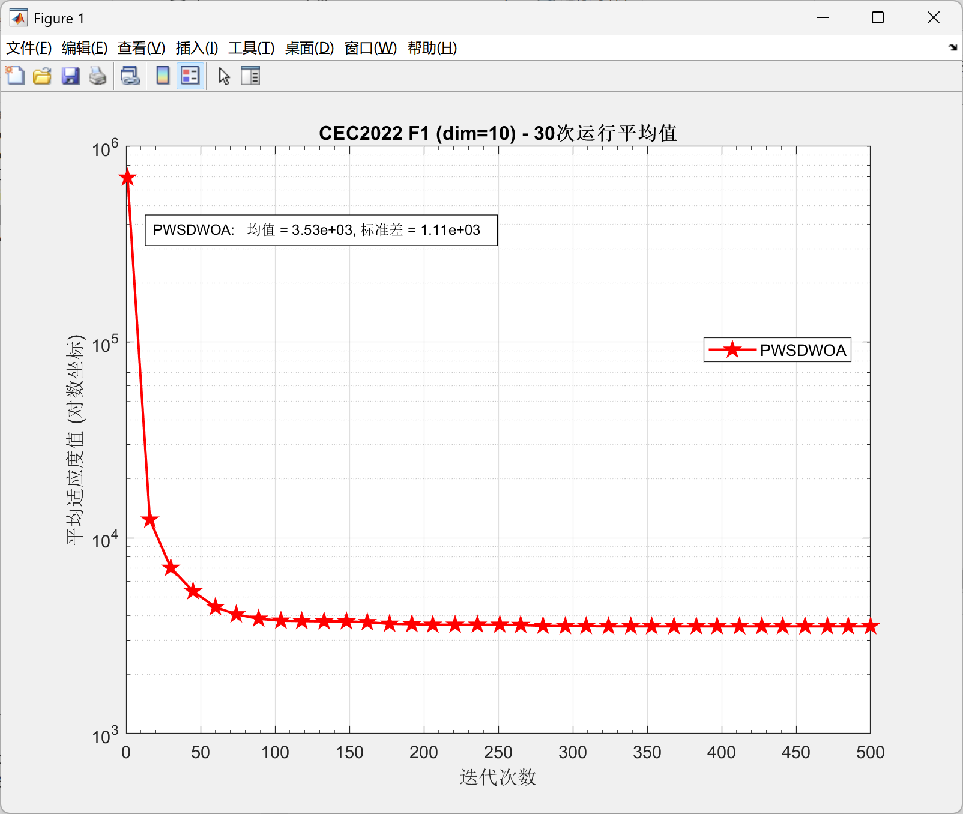The image size is (963, 814).
Task: Click the MATLAB logo in the title bar
Action: pyautogui.click(x=19, y=18)
